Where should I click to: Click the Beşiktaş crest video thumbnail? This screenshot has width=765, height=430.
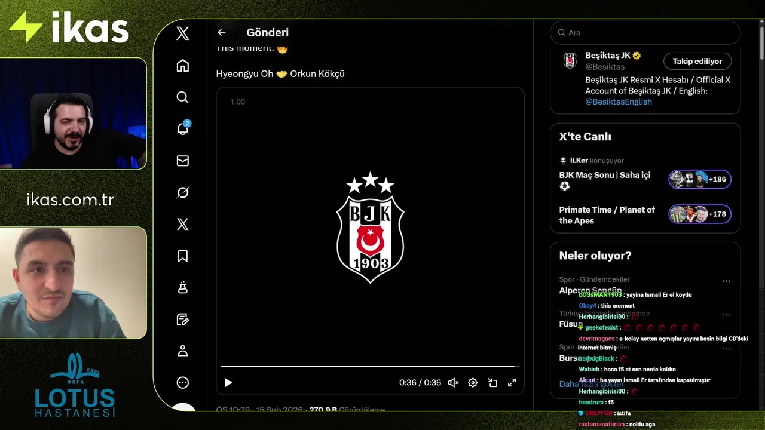click(x=370, y=228)
